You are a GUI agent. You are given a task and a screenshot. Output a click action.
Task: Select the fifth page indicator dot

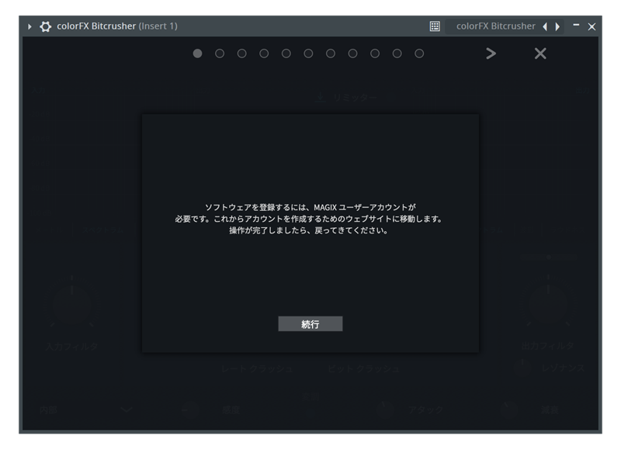click(286, 54)
